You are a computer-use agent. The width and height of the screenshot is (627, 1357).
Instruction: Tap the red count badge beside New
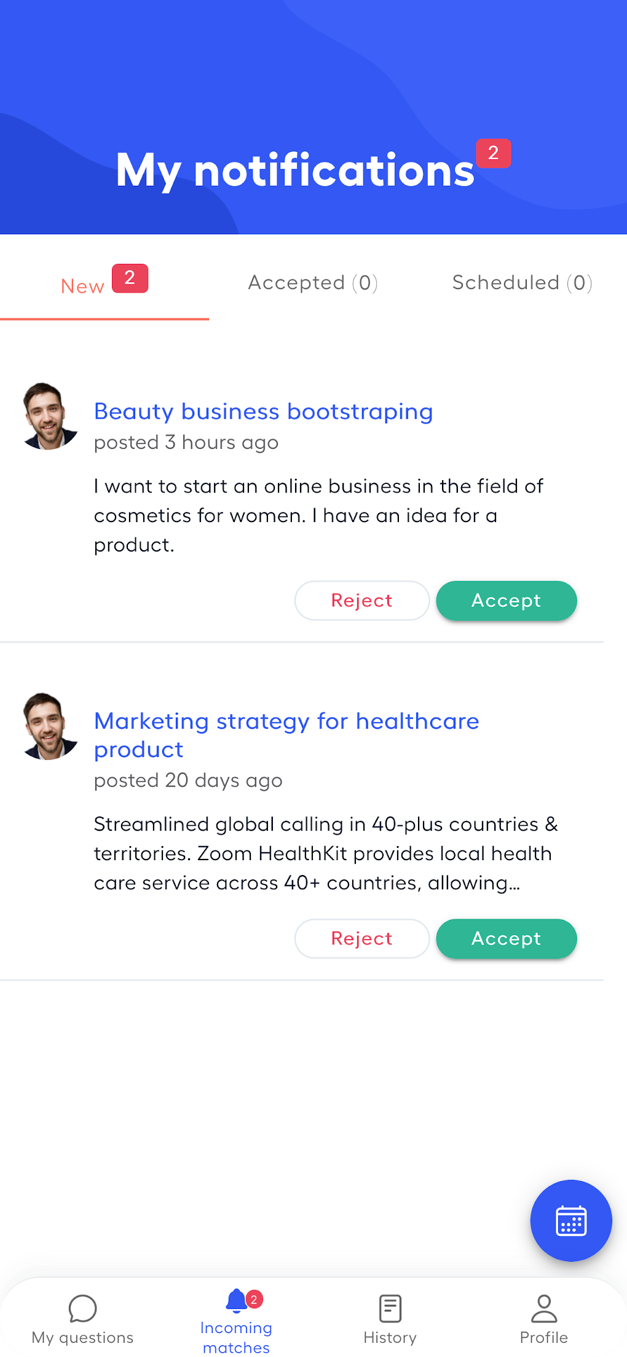tap(130, 279)
